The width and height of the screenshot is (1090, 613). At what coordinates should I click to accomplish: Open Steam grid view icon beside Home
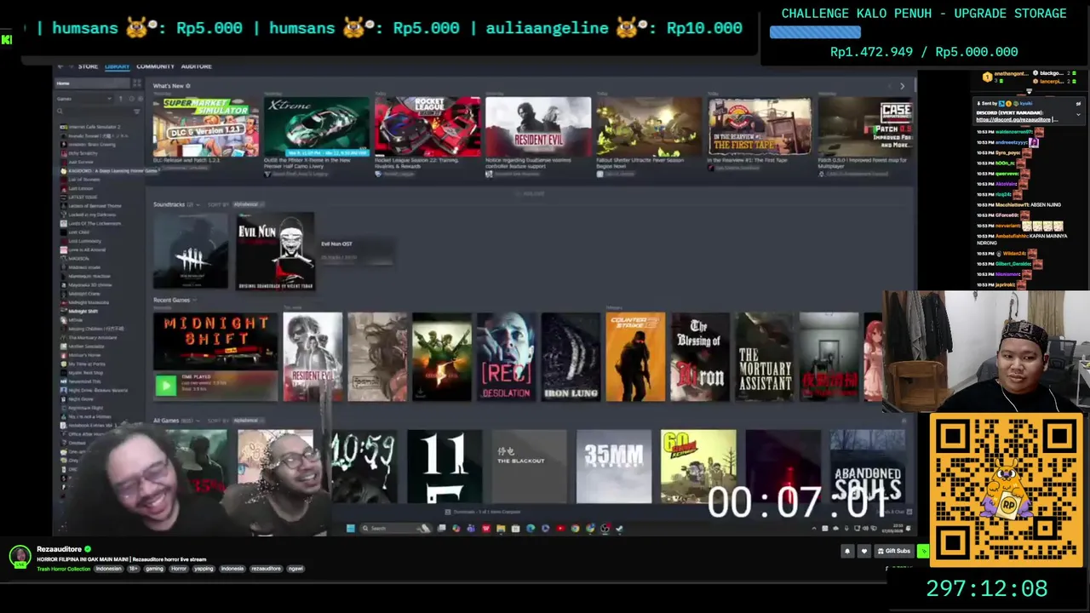point(137,83)
